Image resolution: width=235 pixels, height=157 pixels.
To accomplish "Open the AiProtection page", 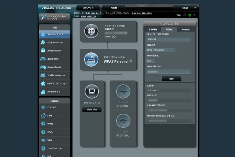I will coord(54,51).
